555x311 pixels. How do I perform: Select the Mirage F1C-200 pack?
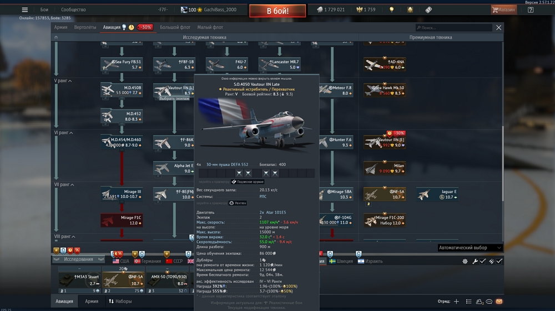point(385,220)
